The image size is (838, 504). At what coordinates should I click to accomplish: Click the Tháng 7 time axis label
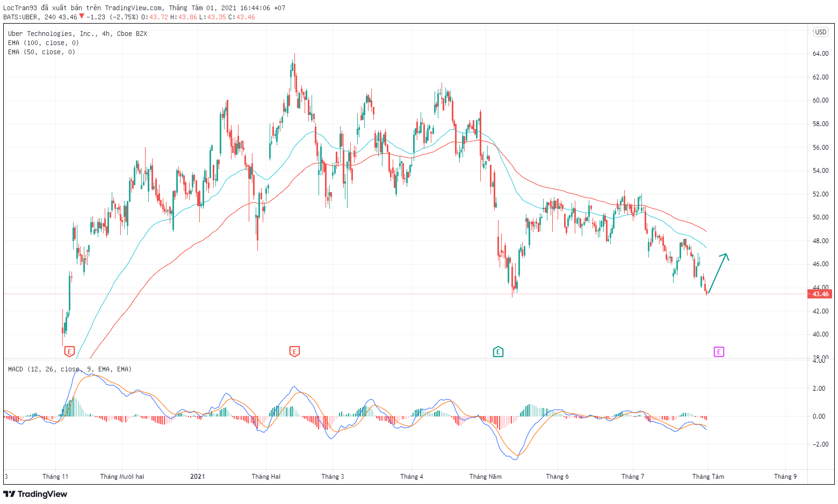click(x=633, y=477)
